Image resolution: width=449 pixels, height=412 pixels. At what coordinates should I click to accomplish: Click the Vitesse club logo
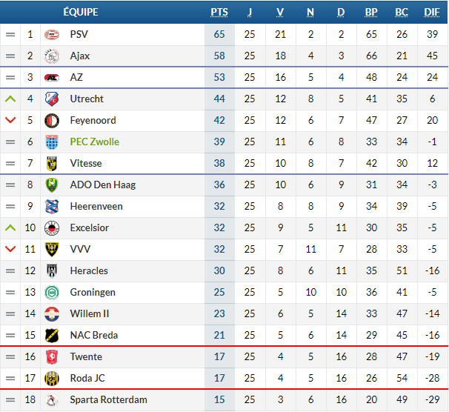(x=52, y=163)
